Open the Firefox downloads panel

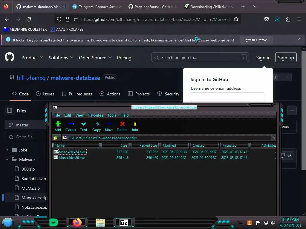pos(277,19)
